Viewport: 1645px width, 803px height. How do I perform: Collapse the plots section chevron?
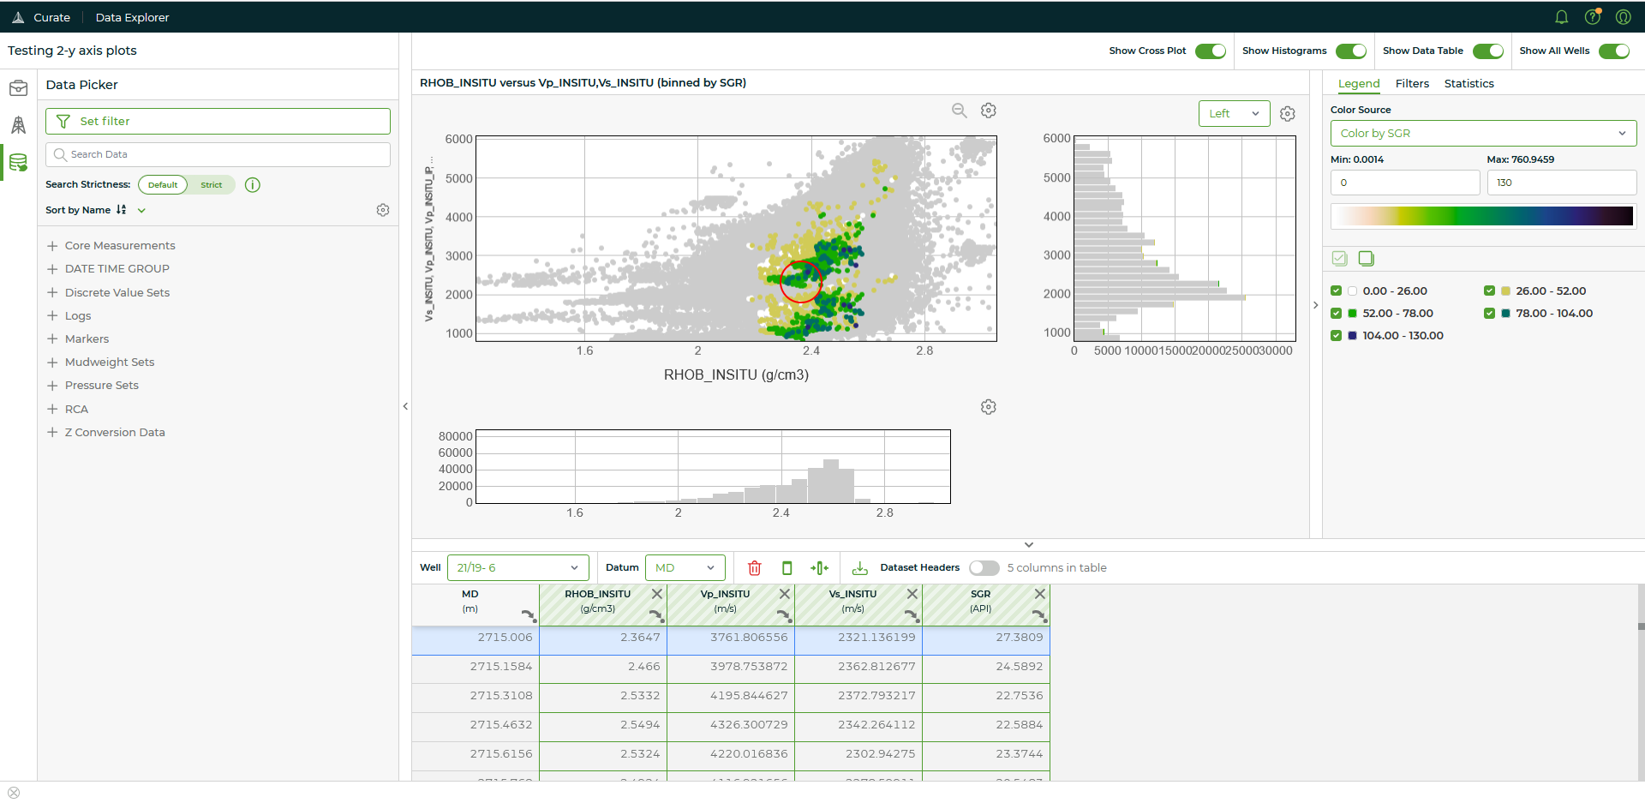(x=1029, y=545)
